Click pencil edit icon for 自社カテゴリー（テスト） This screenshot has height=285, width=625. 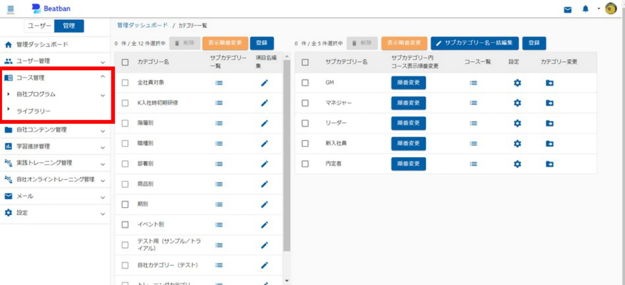point(265,265)
